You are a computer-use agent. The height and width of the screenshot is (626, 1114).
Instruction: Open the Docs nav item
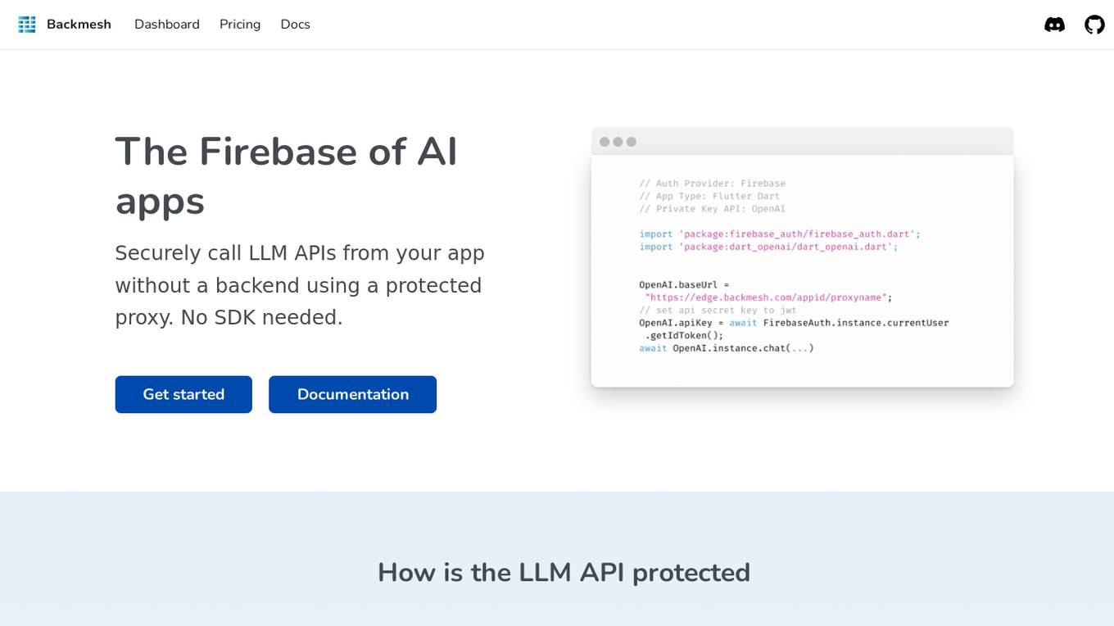pos(295,25)
